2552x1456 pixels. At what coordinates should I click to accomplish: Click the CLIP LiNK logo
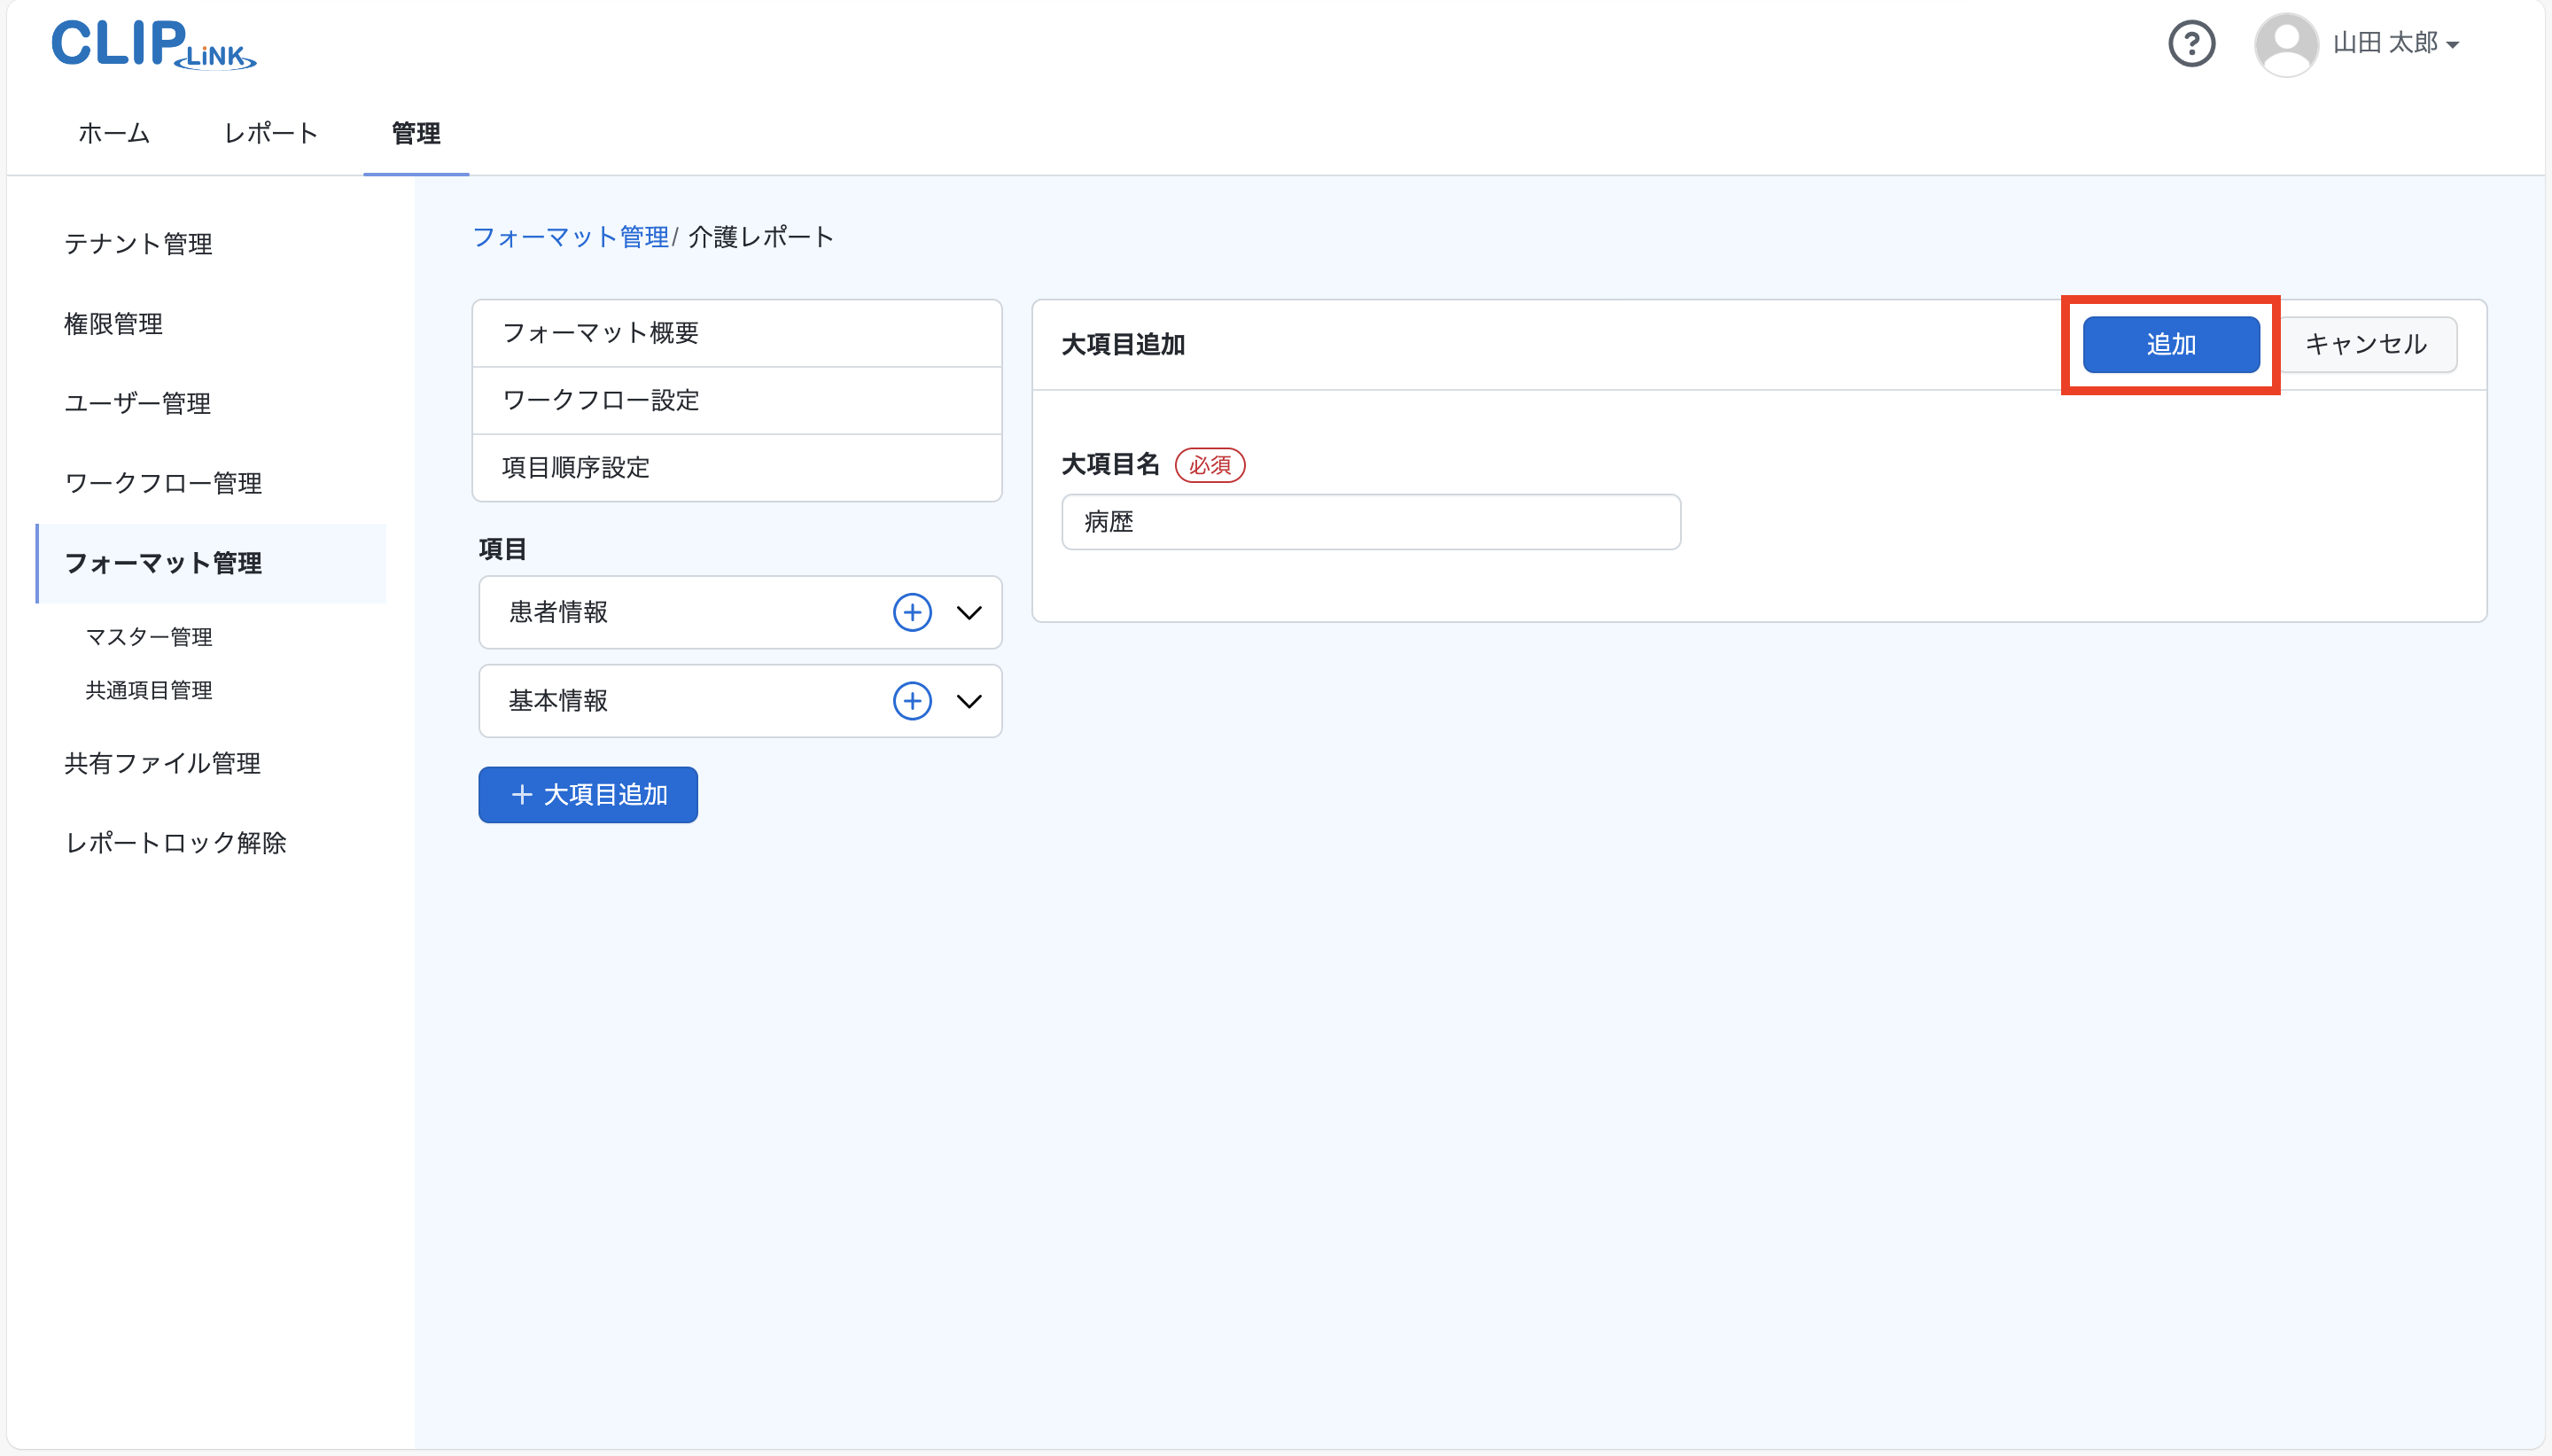pos(153,45)
